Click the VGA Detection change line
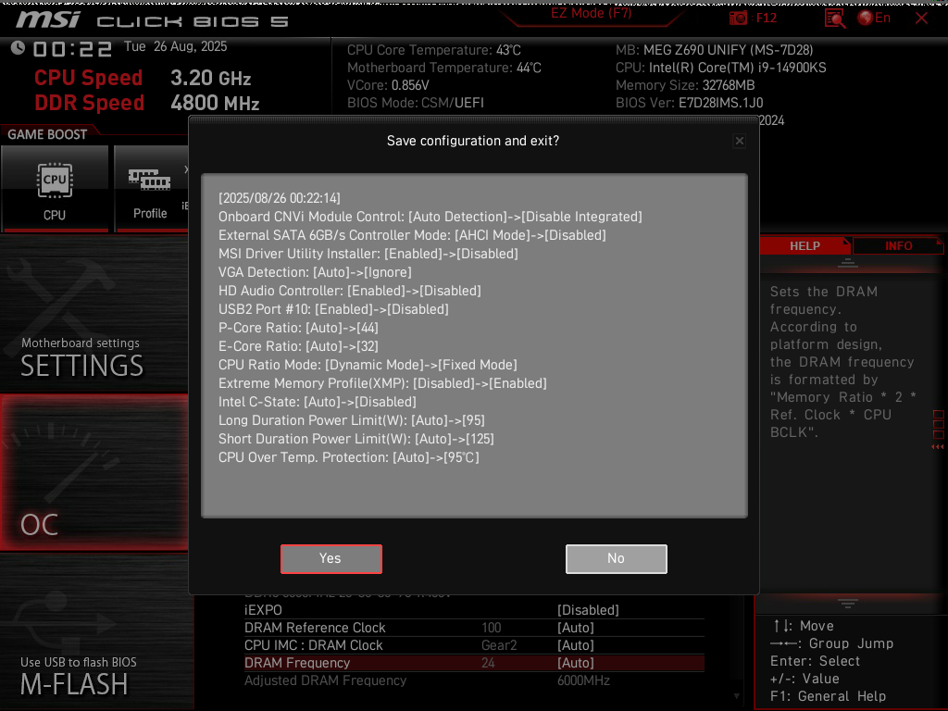 pos(315,273)
